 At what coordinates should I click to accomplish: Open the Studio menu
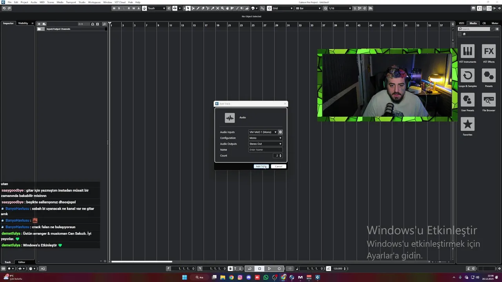(82, 2)
